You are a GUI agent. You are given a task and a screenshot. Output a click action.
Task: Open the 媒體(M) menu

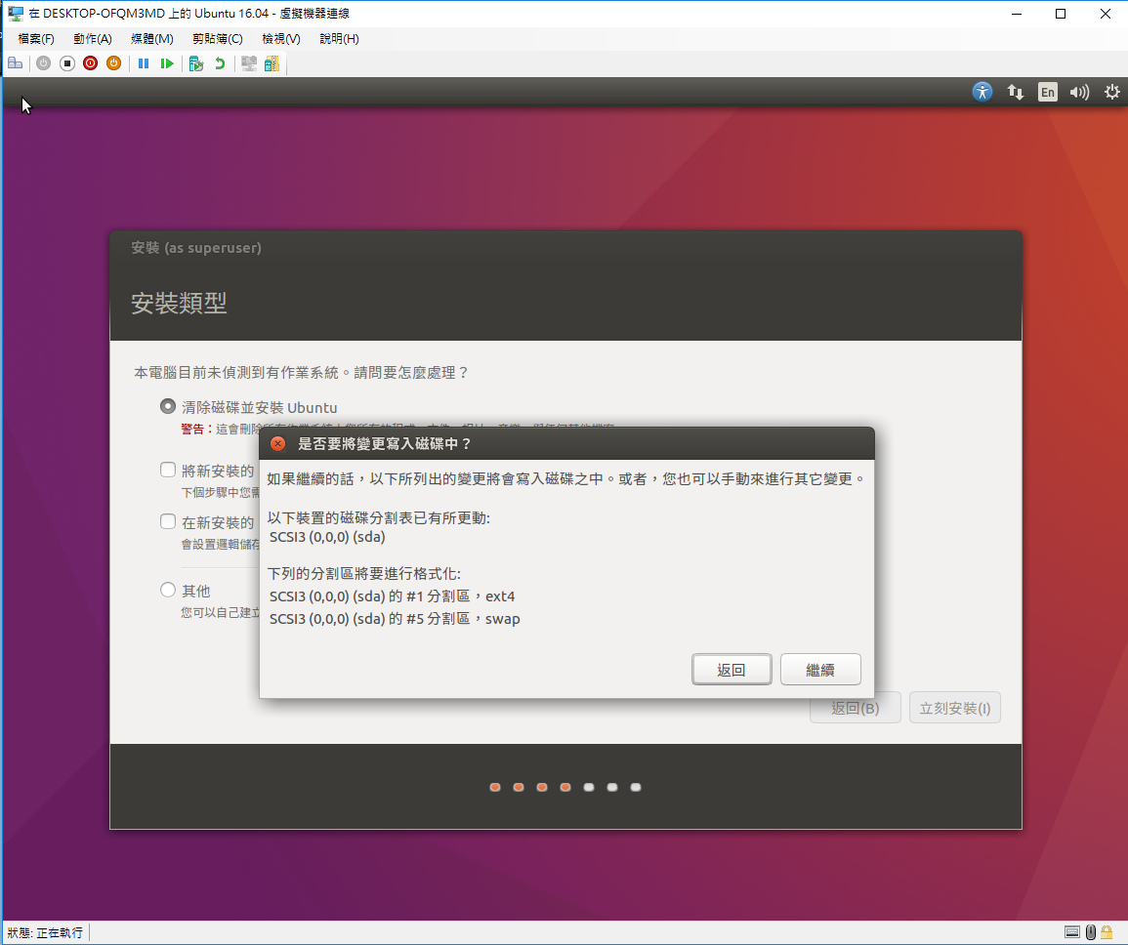tap(151, 37)
